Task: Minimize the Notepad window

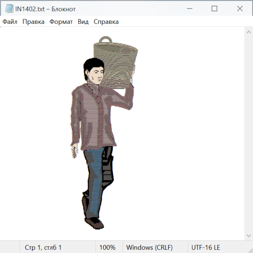Action: point(189,9)
